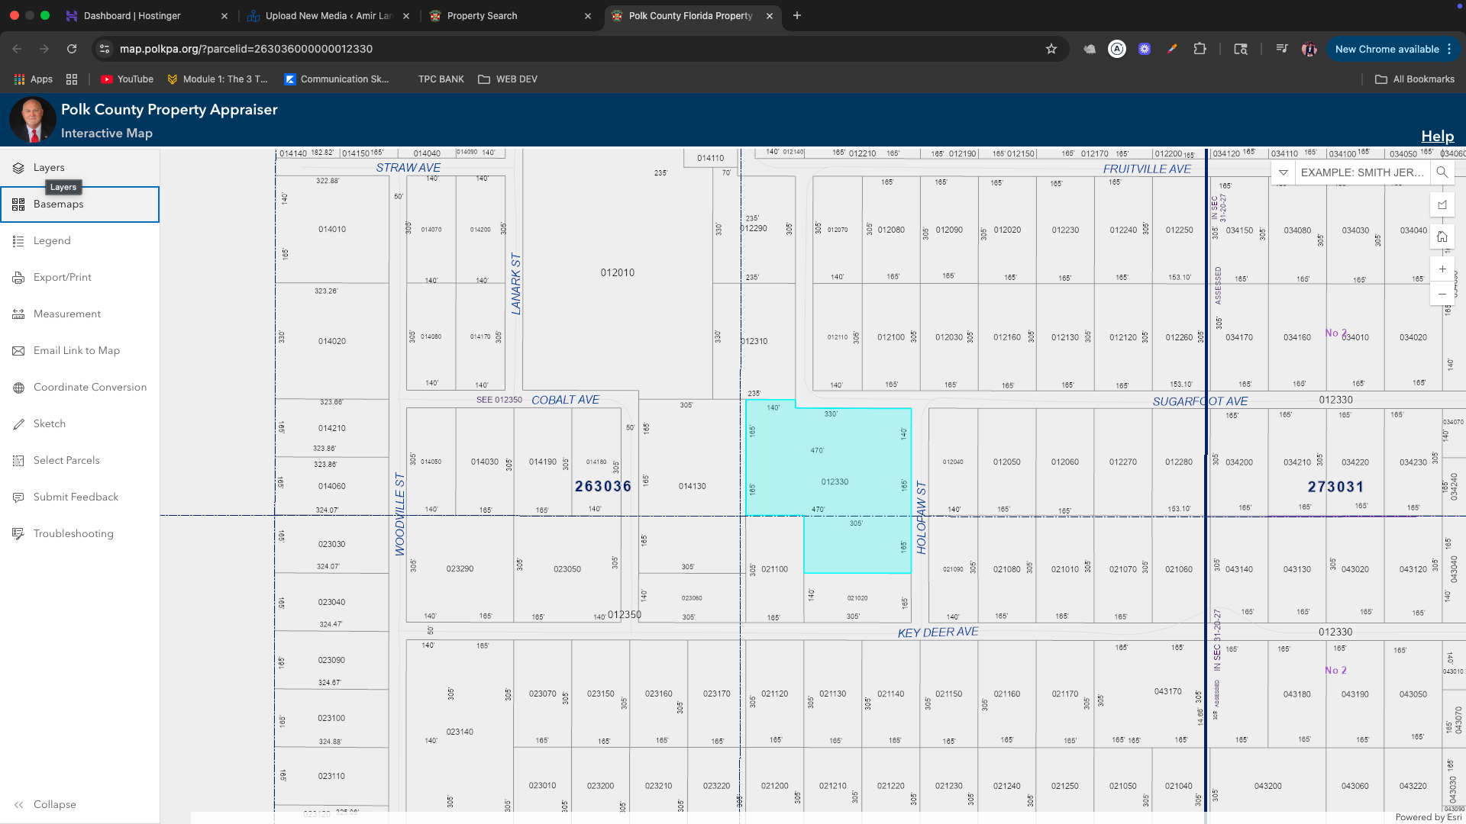Zoom in with the plus button
Screen dimensions: 1466x824
(x=1442, y=269)
